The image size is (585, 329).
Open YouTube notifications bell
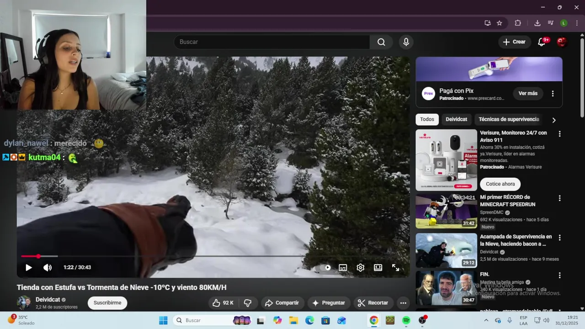tap(542, 42)
